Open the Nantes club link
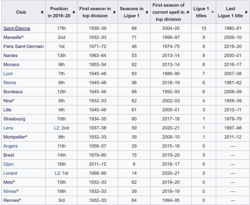Screen dimensions: 250x205 tap(10, 55)
